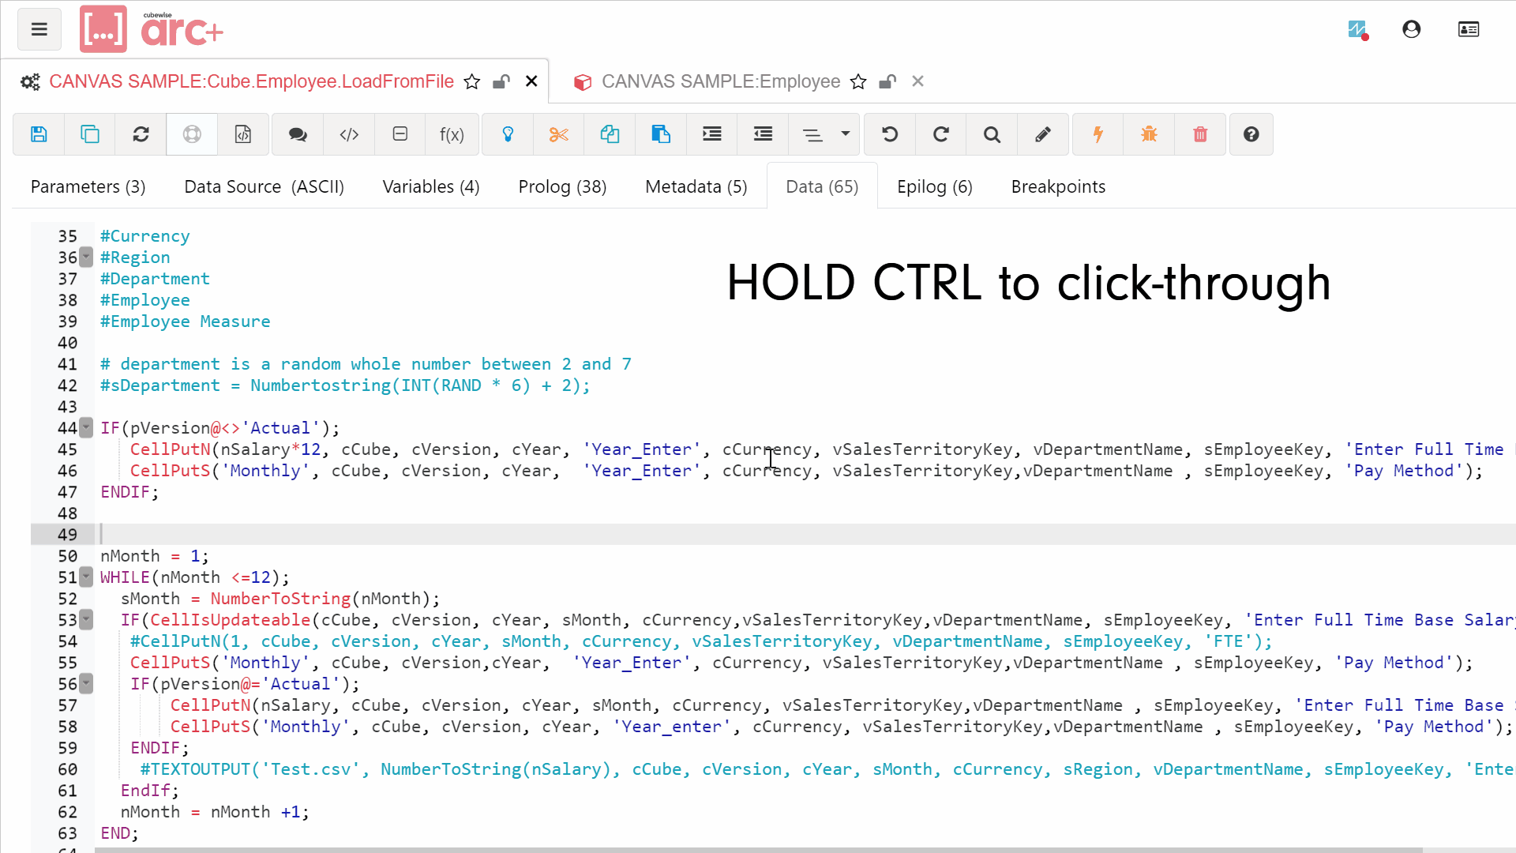
Task: Click the Save process icon
Action: click(x=39, y=134)
